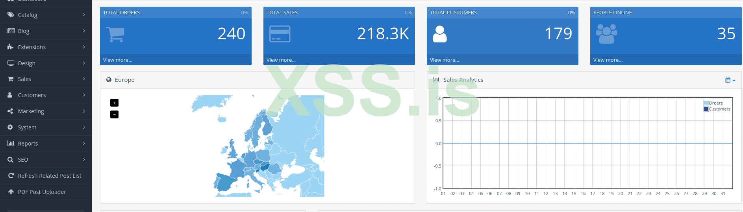Click the PDF Post Uploader arrow icon
This screenshot has width=743, height=212.
[x=11, y=192]
